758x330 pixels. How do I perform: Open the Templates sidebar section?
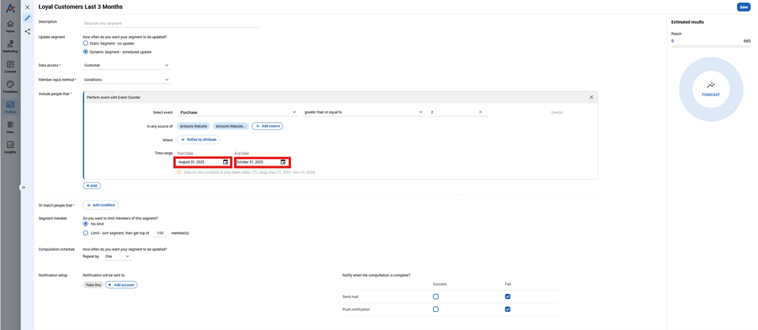(10, 87)
